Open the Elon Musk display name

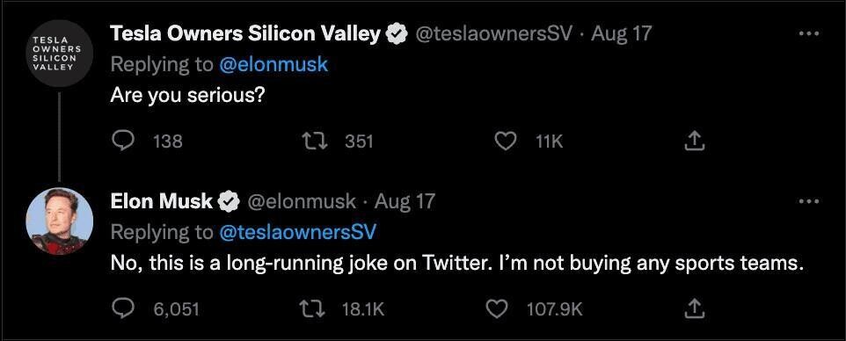(161, 201)
